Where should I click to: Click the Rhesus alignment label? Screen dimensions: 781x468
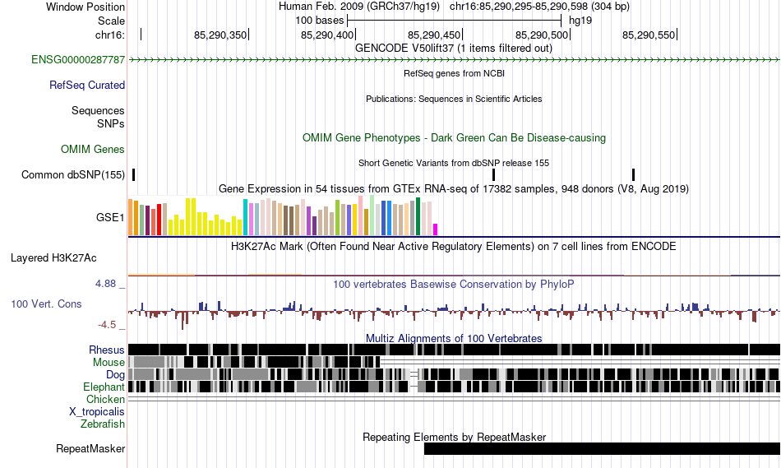(107, 350)
